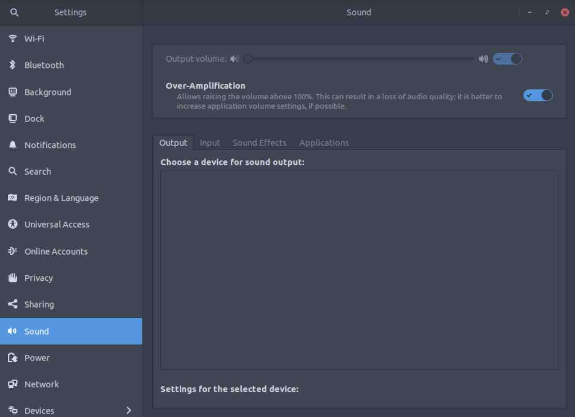Click the Sharing icon in sidebar

[12, 304]
